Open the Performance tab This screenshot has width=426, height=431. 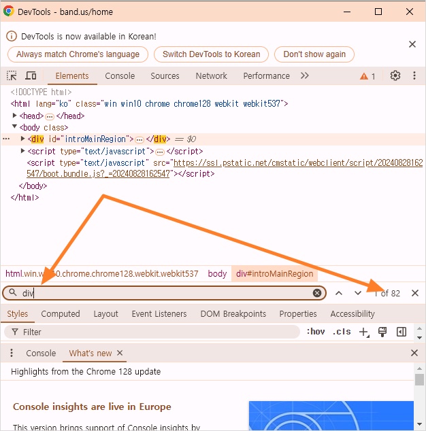click(x=266, y=76)
